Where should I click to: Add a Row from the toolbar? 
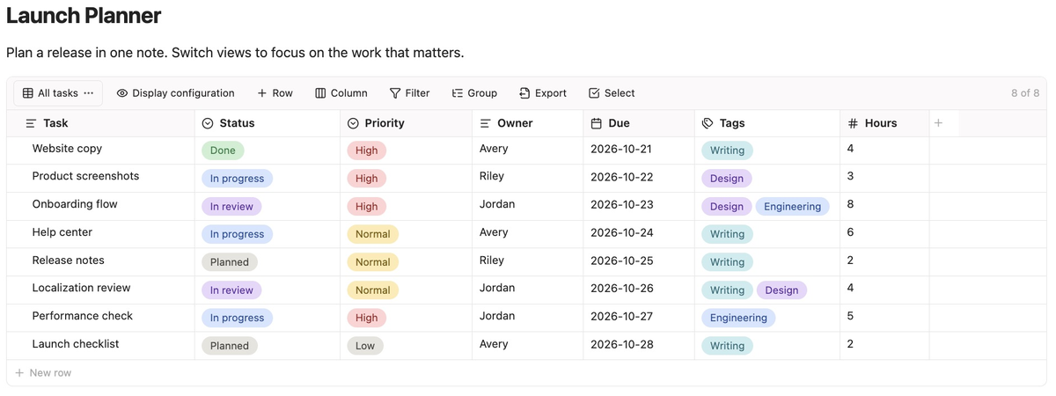pos(275,93)
